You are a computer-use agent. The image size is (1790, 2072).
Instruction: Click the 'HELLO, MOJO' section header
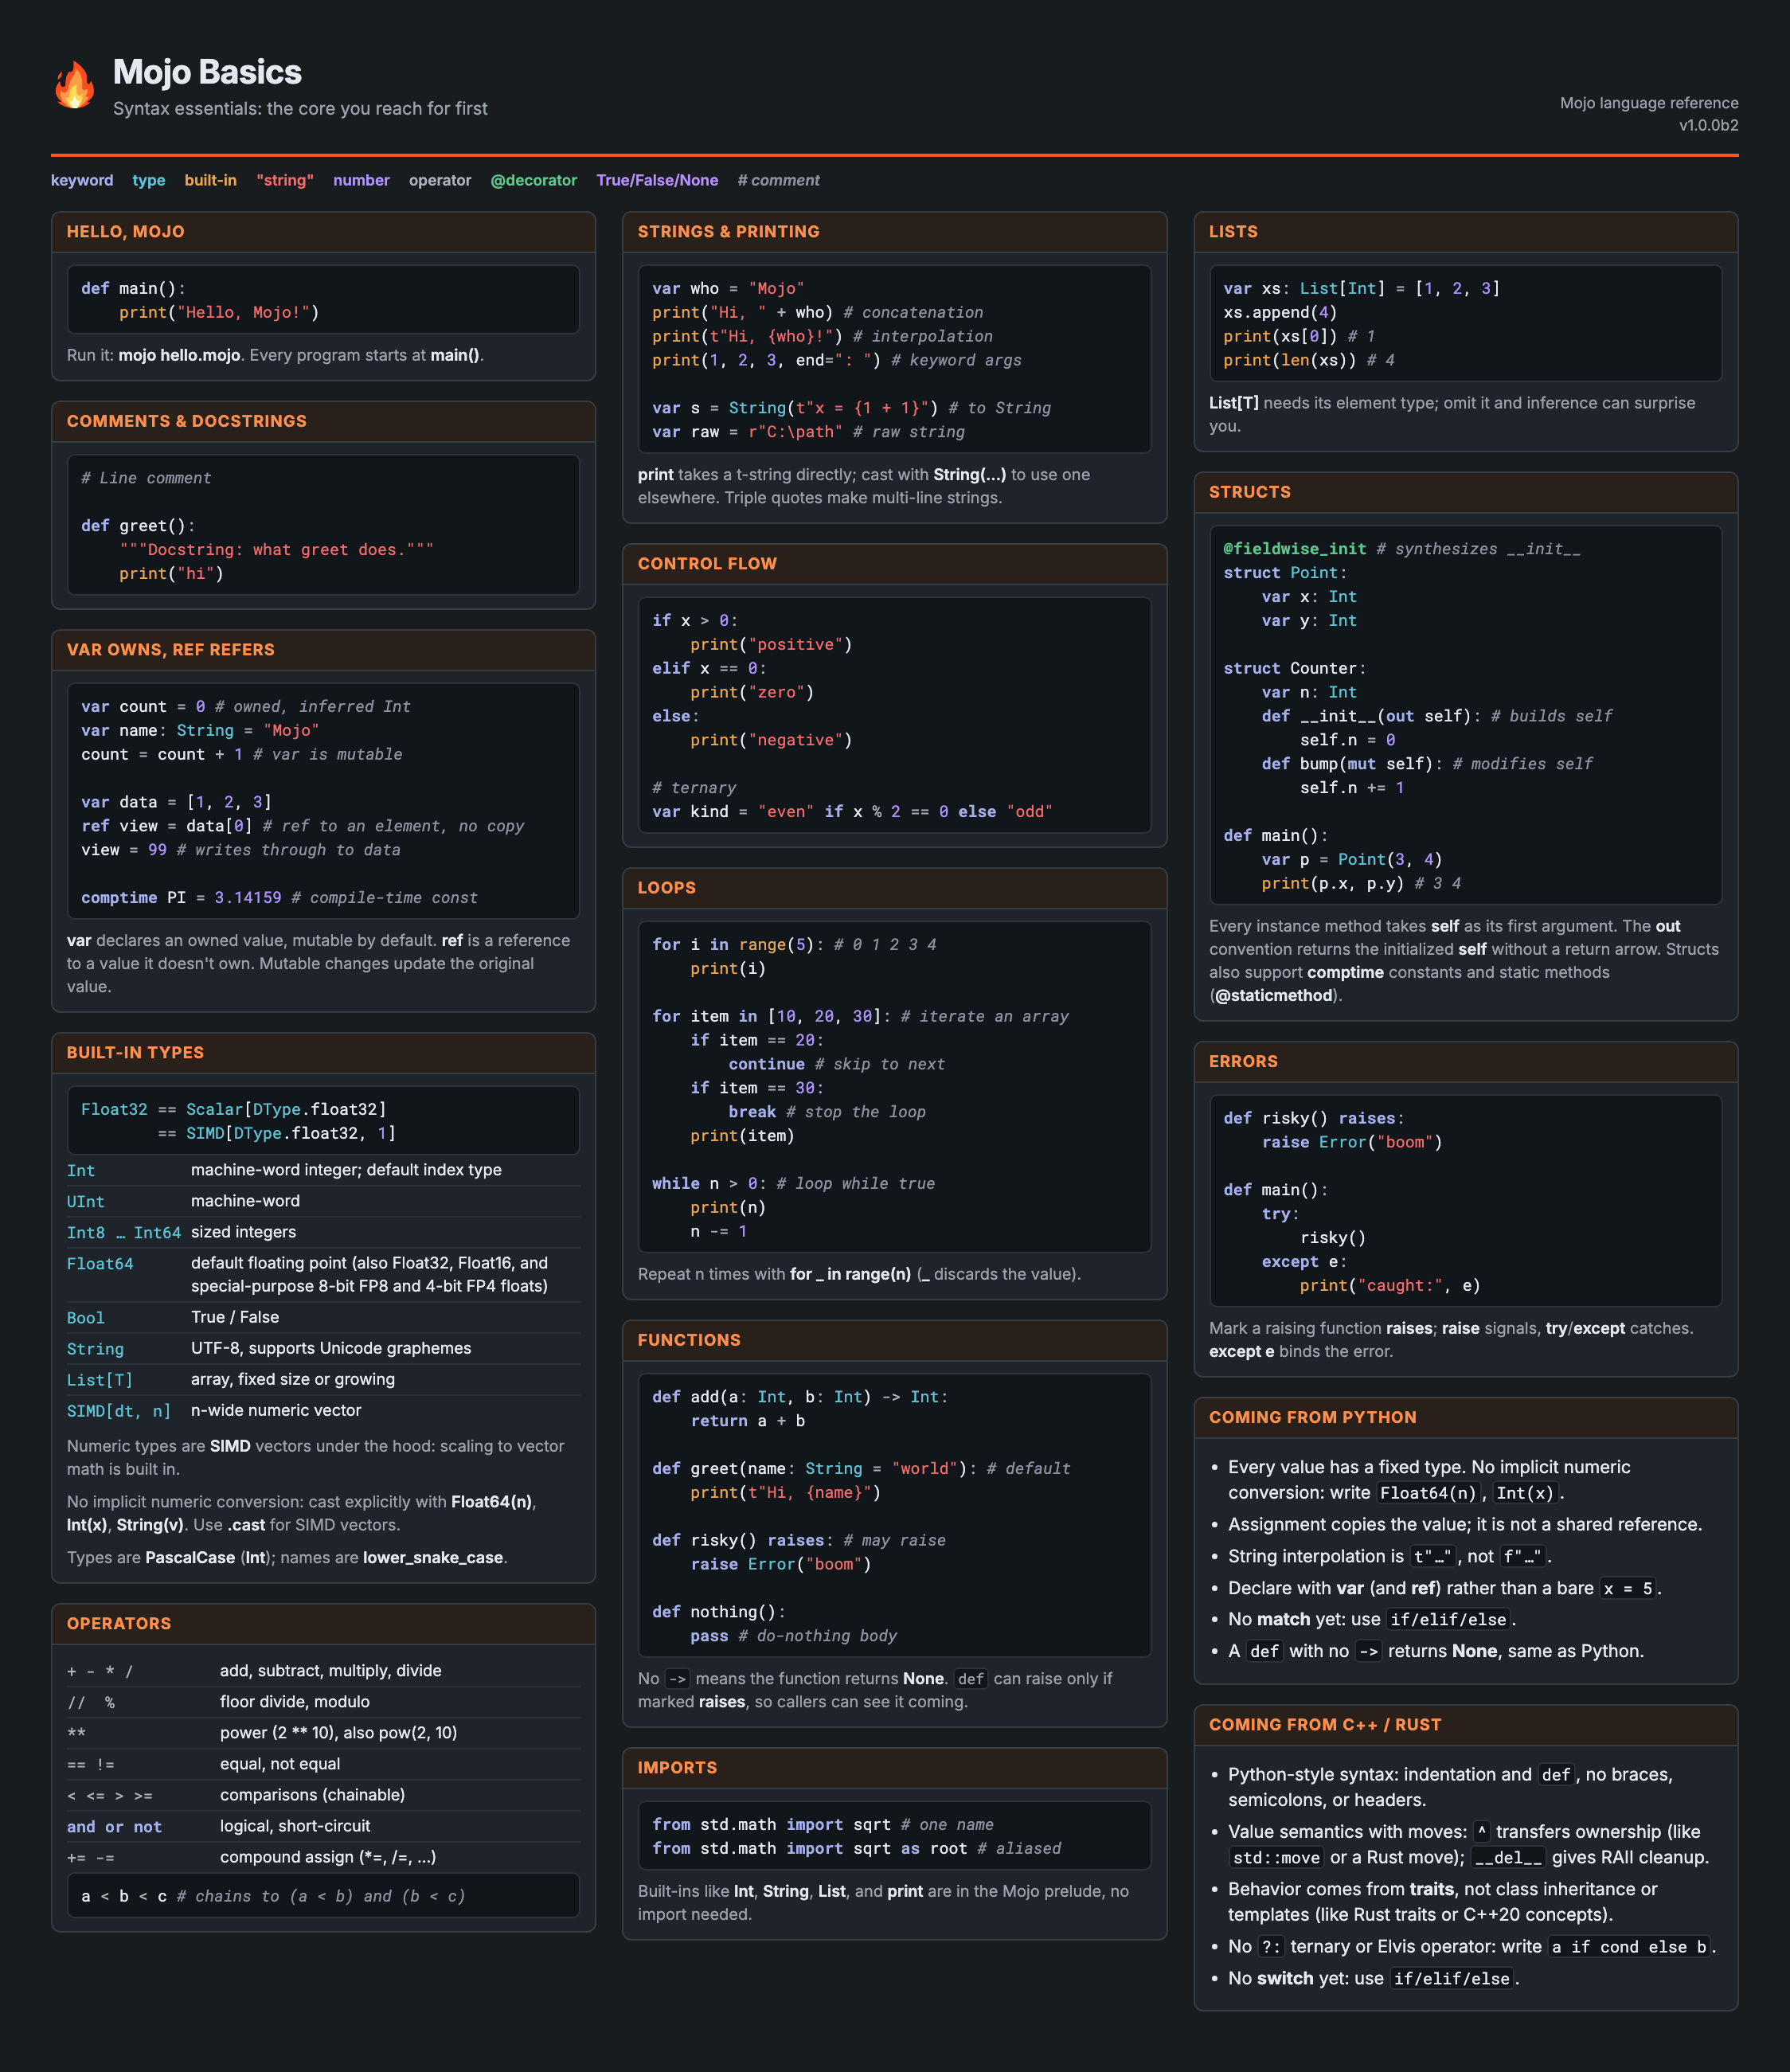[126, 232]
